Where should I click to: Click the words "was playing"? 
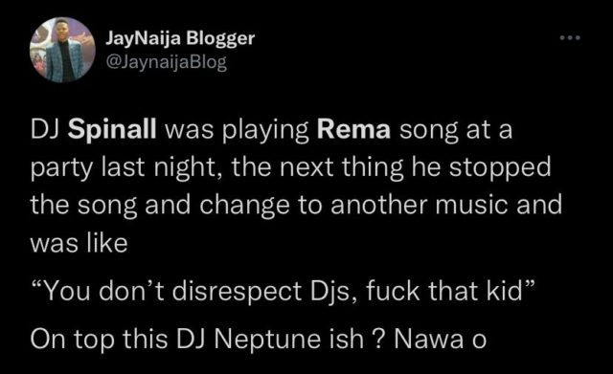(x=237, y=130)
